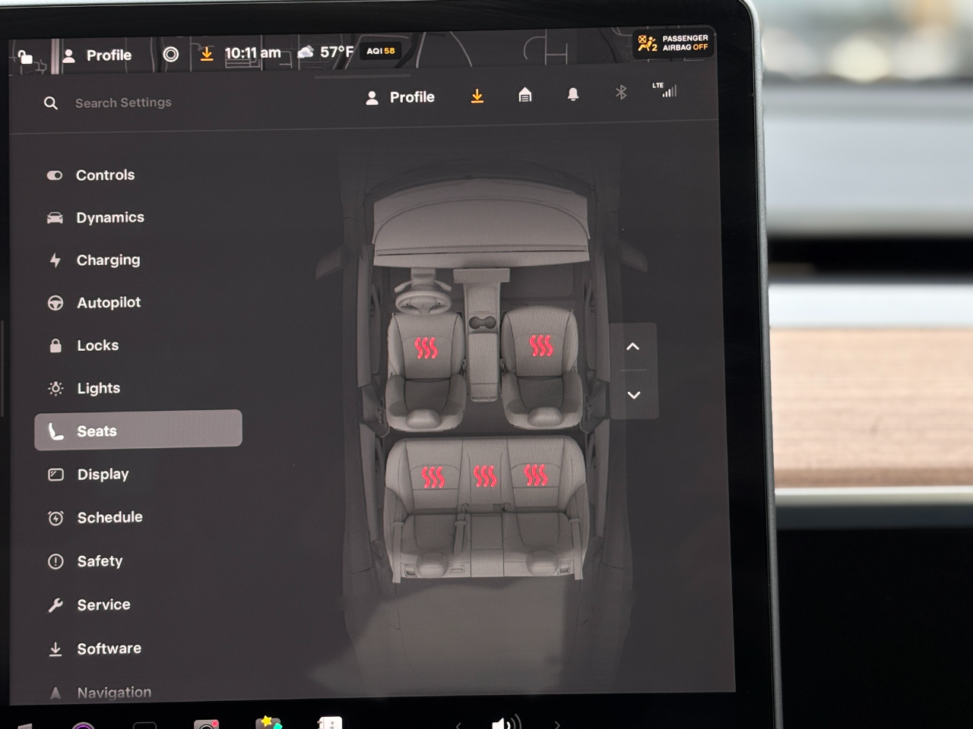The image size is (973, 729).
Task: Open the garage HomeLink icon
Action: point(525,95)
